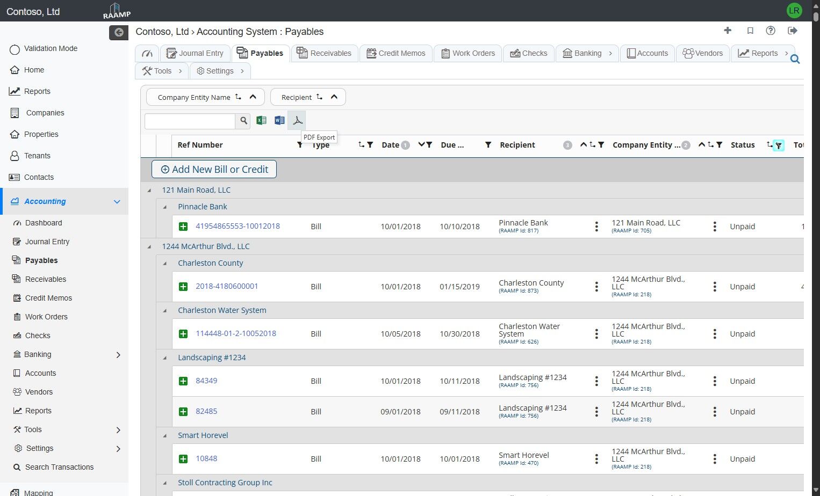Collapse the Accounting sidebar section

(117, 202)
